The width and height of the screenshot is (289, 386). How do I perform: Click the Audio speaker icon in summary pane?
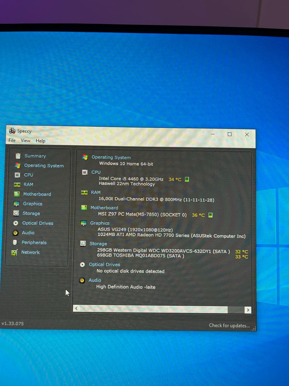tap(82, 280)
